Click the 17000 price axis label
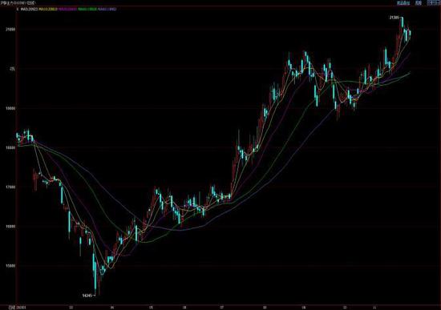This screenshot has height=310, width=441. tap(10, 187)
